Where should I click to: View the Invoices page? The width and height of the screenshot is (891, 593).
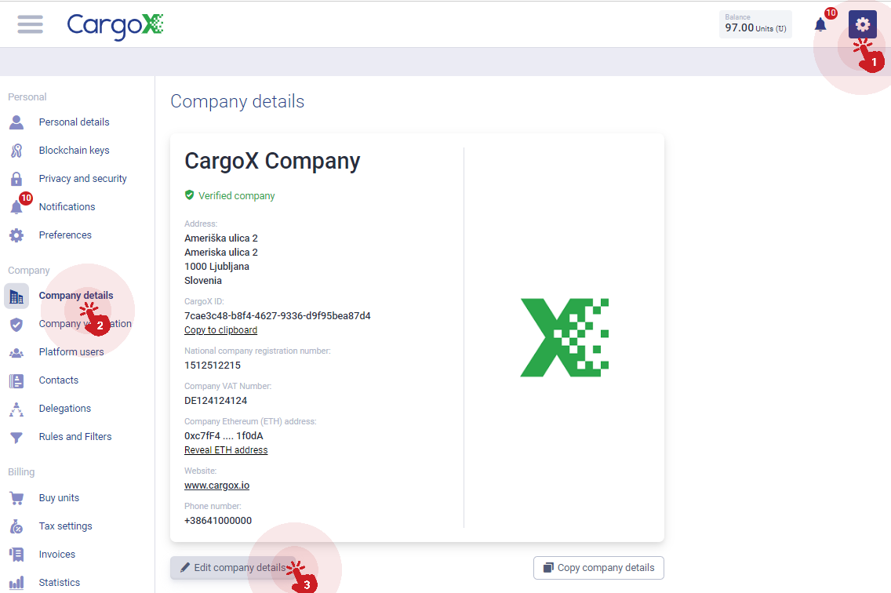(x=56, y=555)
